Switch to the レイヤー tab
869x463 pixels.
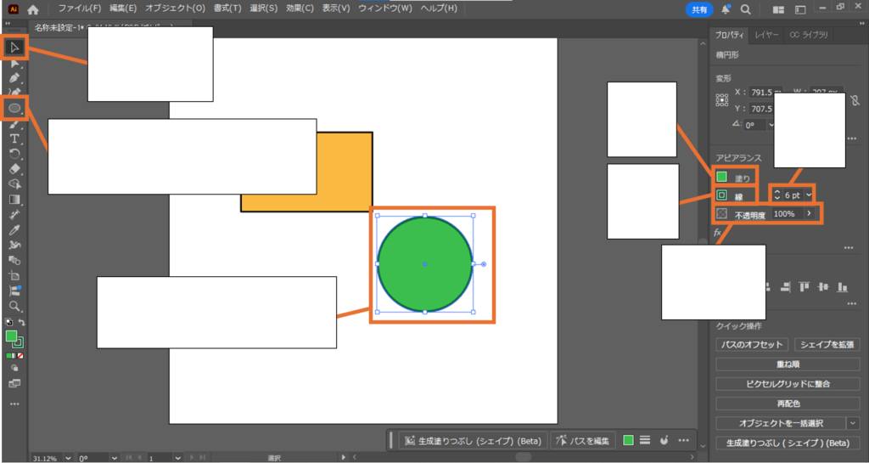(766, 35)
